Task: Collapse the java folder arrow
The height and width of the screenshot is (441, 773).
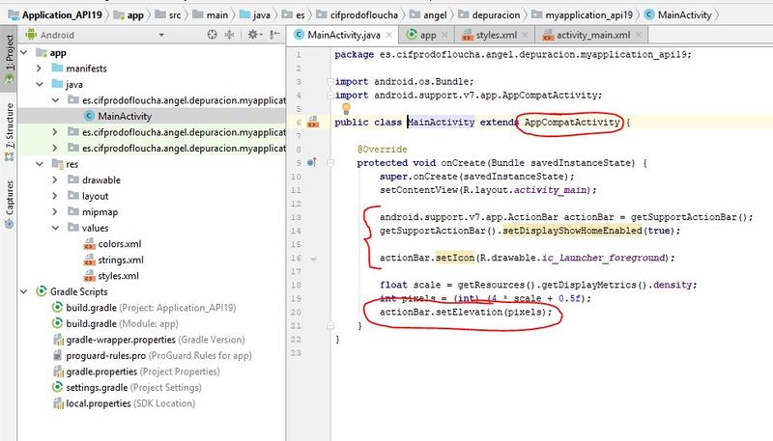Action: pos(39,84)
